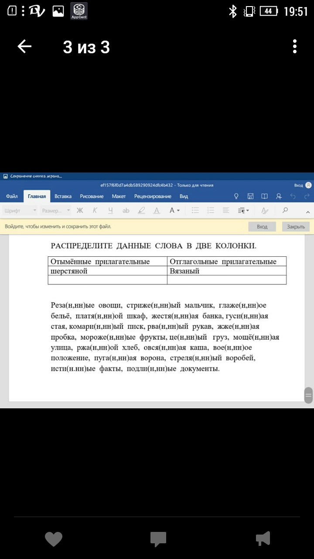Open the three-dot overflow menu
Screen dimensions: 314x559
tap(295, 46)
